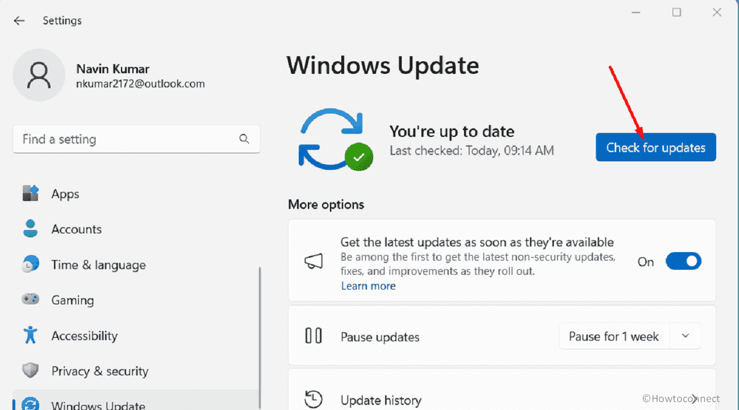
Task: Click the Windows Update page title
Action: coord(383,65)
